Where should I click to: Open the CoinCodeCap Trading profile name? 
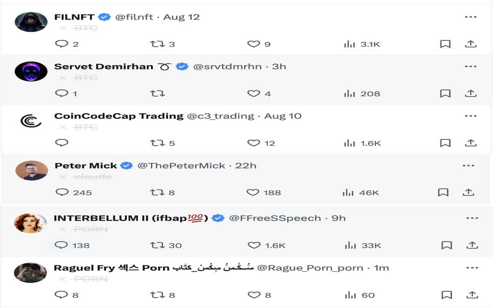tap(119, 116)
